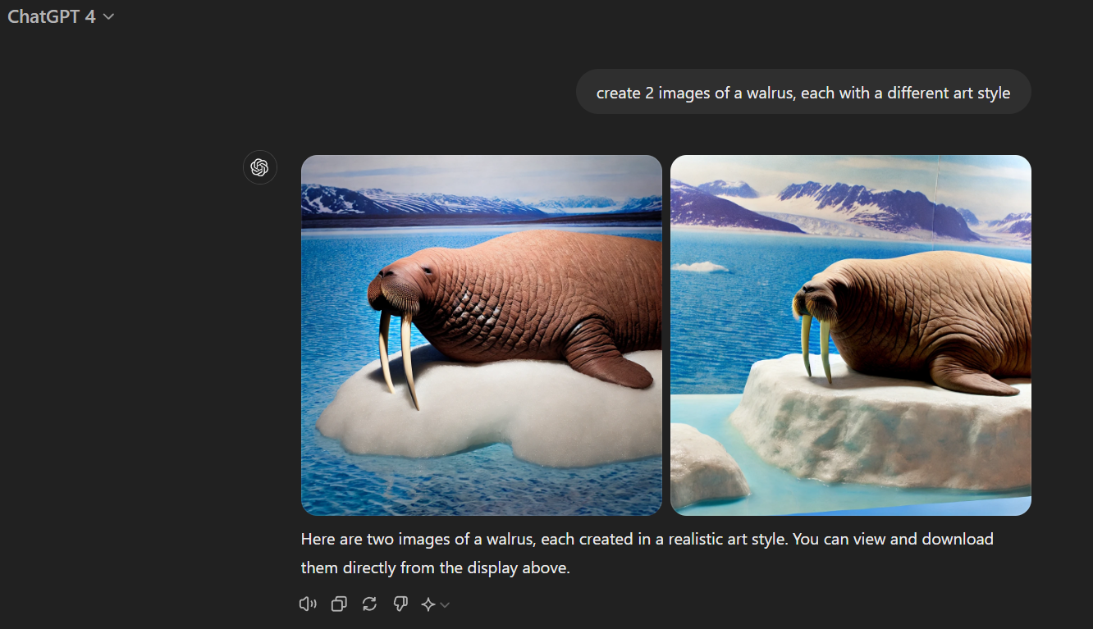
Task: Click the mountains in the left image
Action: pos(481,202)
